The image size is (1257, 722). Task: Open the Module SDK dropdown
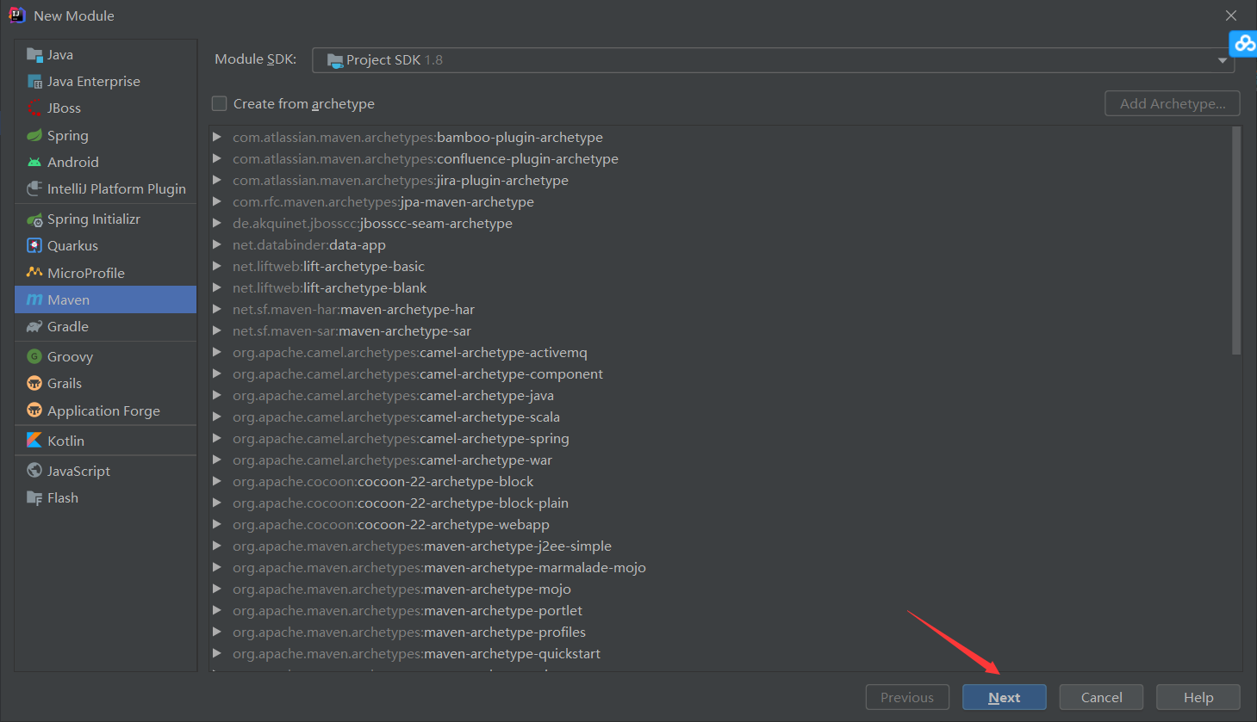click(x=773, y=60)
